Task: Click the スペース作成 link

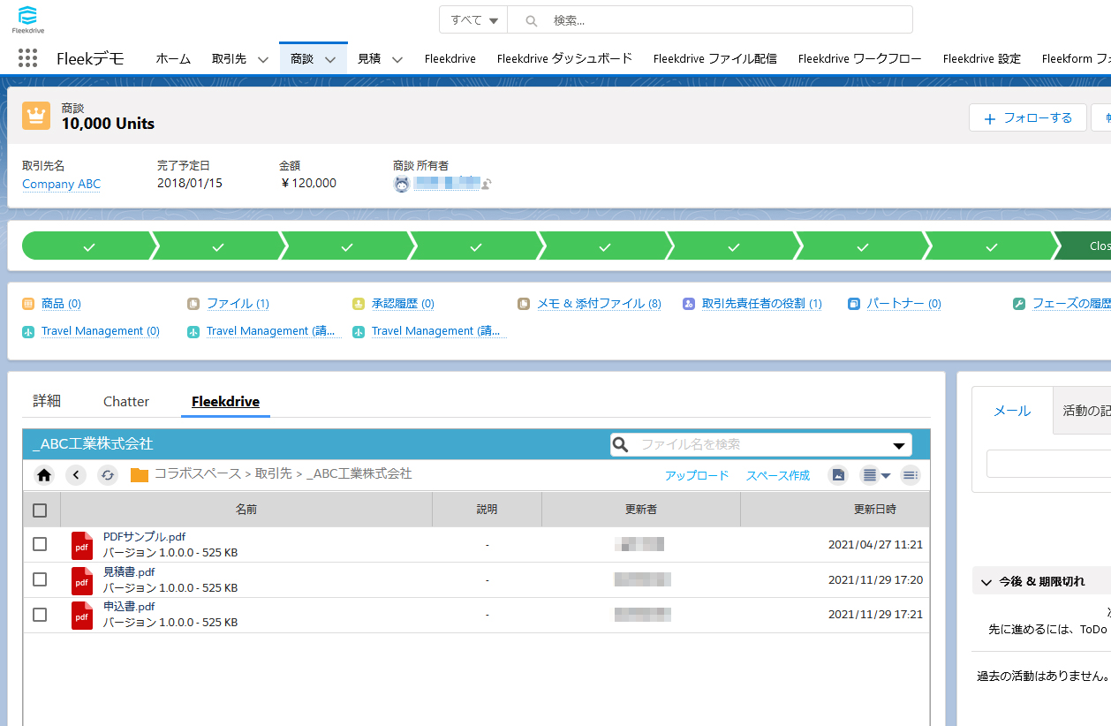Action: click(778, 475)
